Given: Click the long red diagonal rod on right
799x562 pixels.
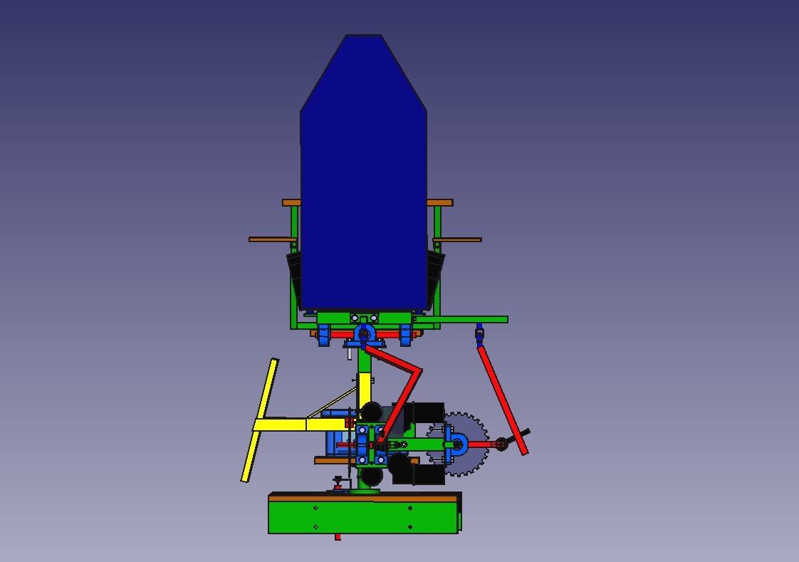Looking at the screenshot, I should click(503, 400).
